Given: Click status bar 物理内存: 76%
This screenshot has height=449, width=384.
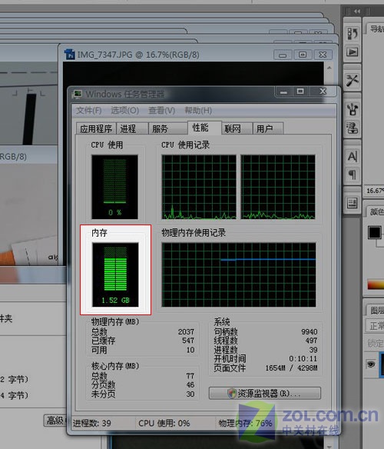Looking at the screenshot, I should coord(245,423).
